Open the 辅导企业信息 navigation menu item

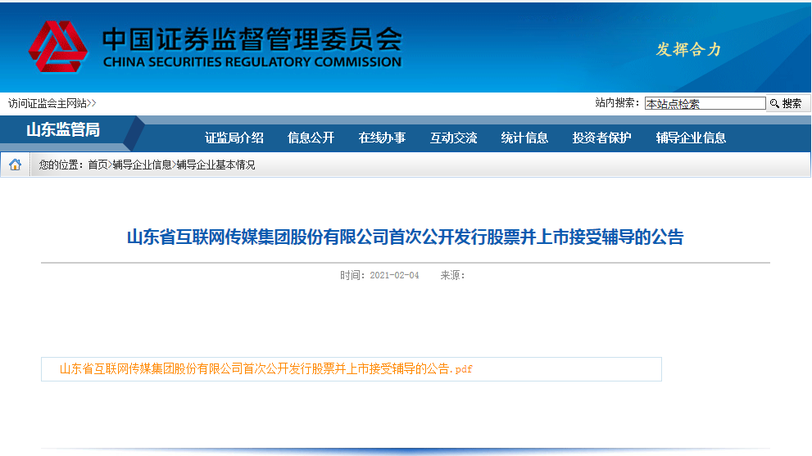pyautogui.click(x=691, y=138)
